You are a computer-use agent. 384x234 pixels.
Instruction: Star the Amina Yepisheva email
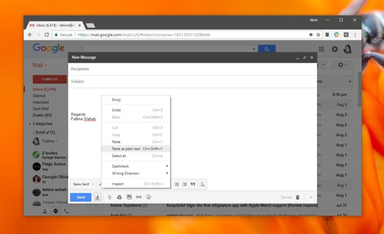click(x=96, y=205)
